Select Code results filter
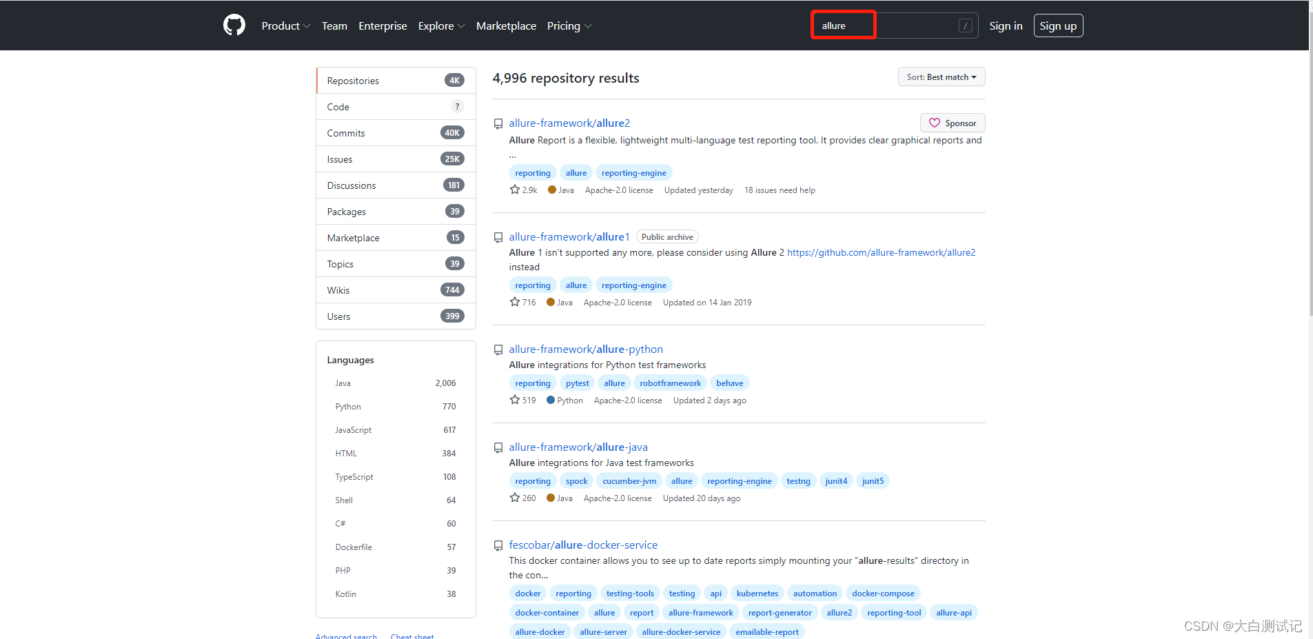 click(x=396, y=107)
